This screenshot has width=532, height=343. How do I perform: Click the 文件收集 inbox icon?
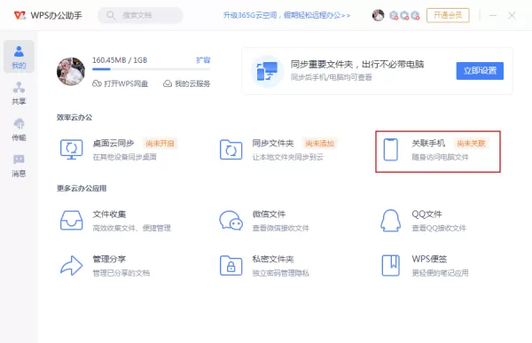71,220
